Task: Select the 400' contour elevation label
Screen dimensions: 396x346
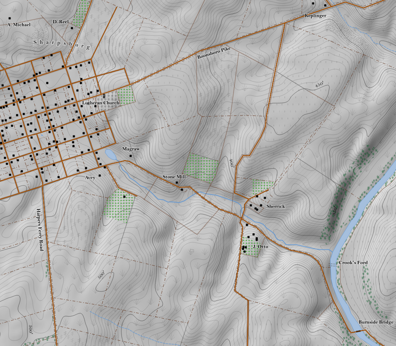Action: click(231, 163)
